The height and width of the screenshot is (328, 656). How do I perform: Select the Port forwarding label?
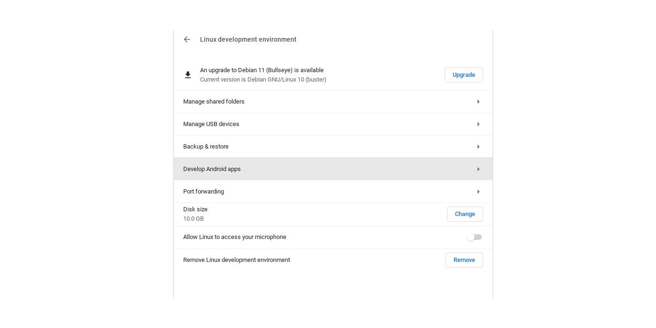pos(203,192)
